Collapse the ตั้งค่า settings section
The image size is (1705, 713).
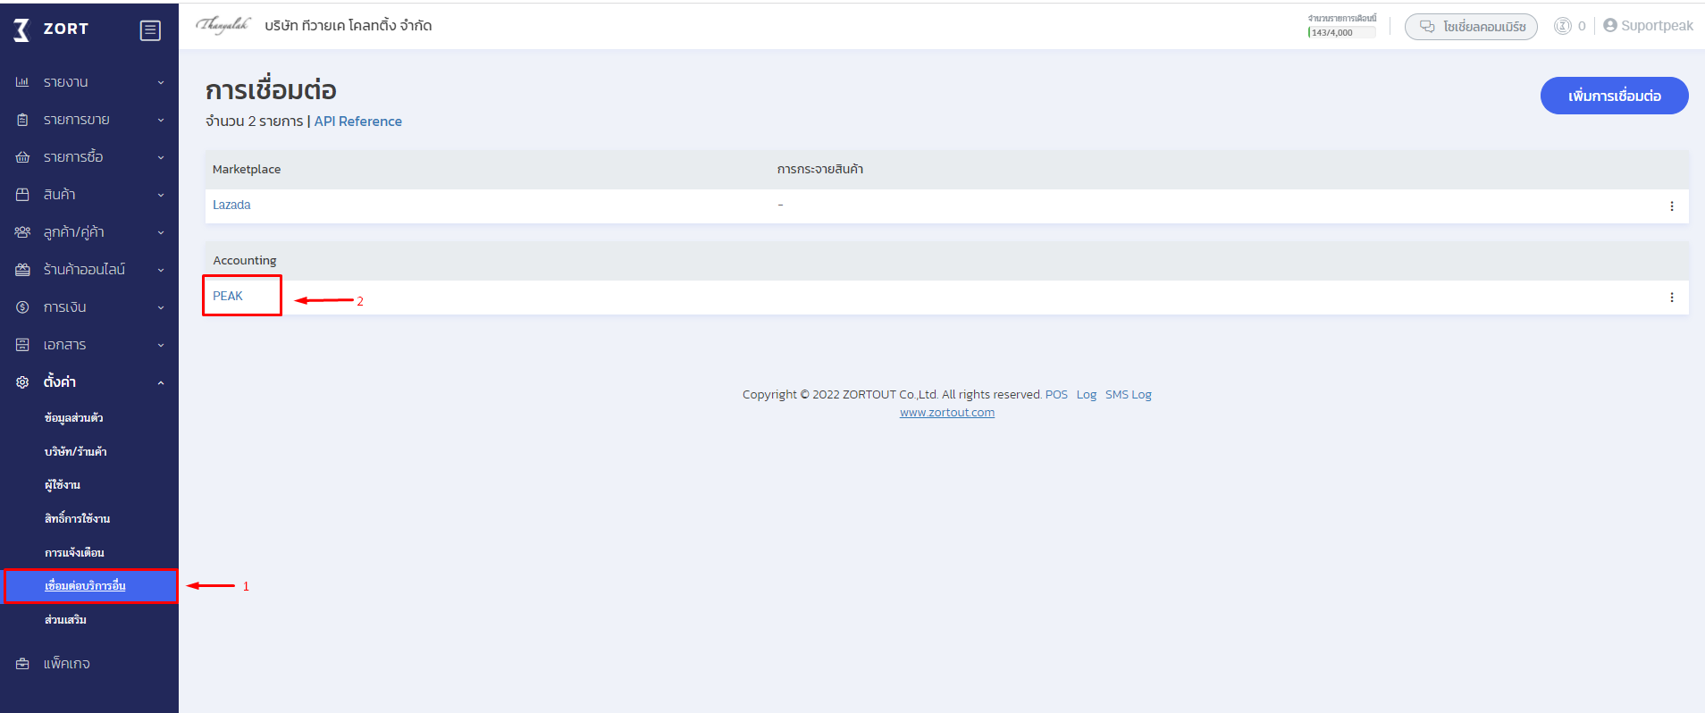point(89,382)
